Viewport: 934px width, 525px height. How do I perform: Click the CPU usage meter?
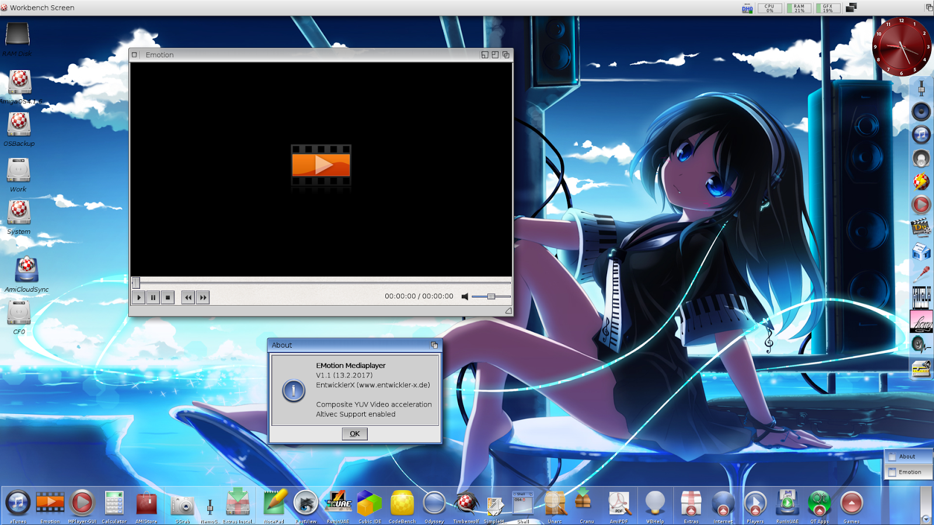point(769,8)
